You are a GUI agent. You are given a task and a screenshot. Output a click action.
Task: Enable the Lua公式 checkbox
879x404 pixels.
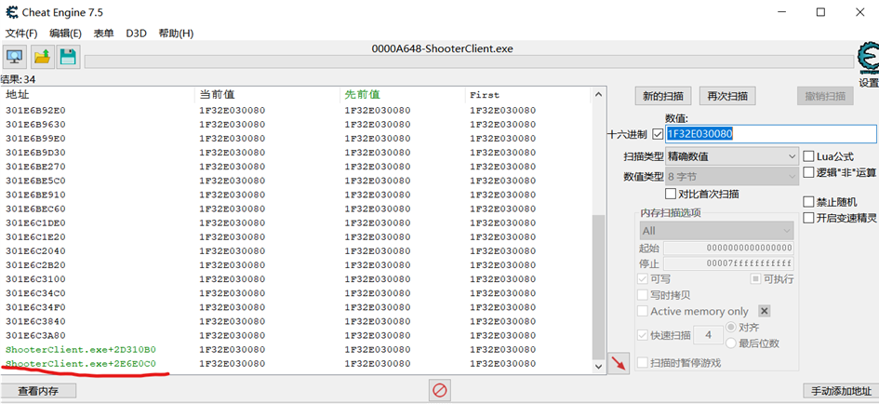[x=808, y=156]
